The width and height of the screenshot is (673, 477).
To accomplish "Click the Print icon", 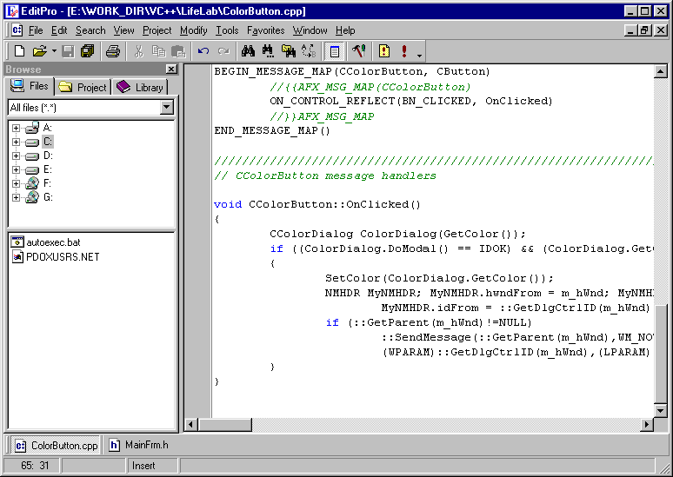I will 113,51.
